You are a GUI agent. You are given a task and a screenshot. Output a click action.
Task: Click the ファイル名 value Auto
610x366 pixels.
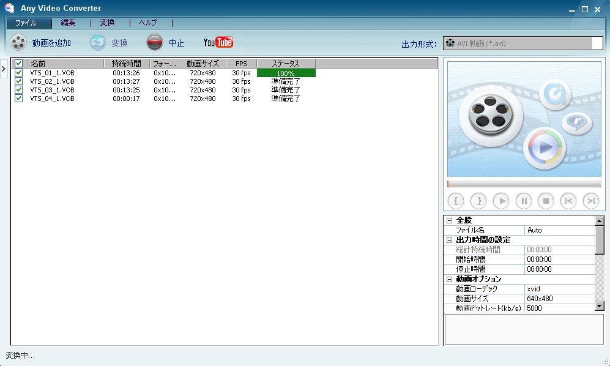[559, 230]
